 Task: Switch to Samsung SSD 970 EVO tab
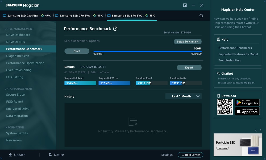[79, 16]
